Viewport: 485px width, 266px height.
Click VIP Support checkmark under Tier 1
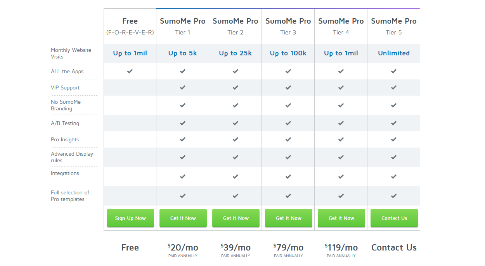183,88
